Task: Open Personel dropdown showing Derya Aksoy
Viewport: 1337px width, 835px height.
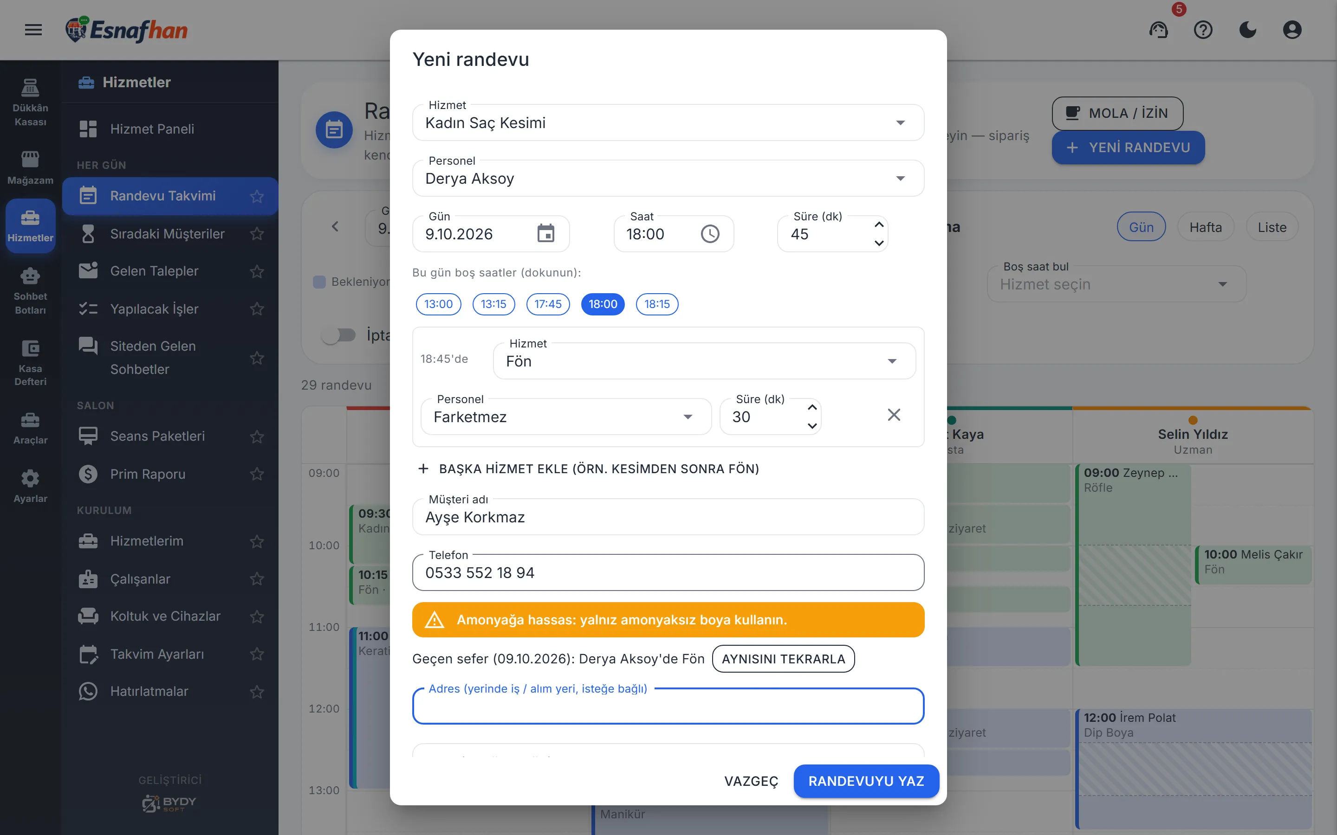Action: [x=668, y=179]
